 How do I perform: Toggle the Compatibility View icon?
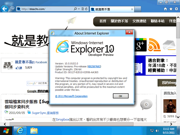pyautogui.click(x=82, y=9)
